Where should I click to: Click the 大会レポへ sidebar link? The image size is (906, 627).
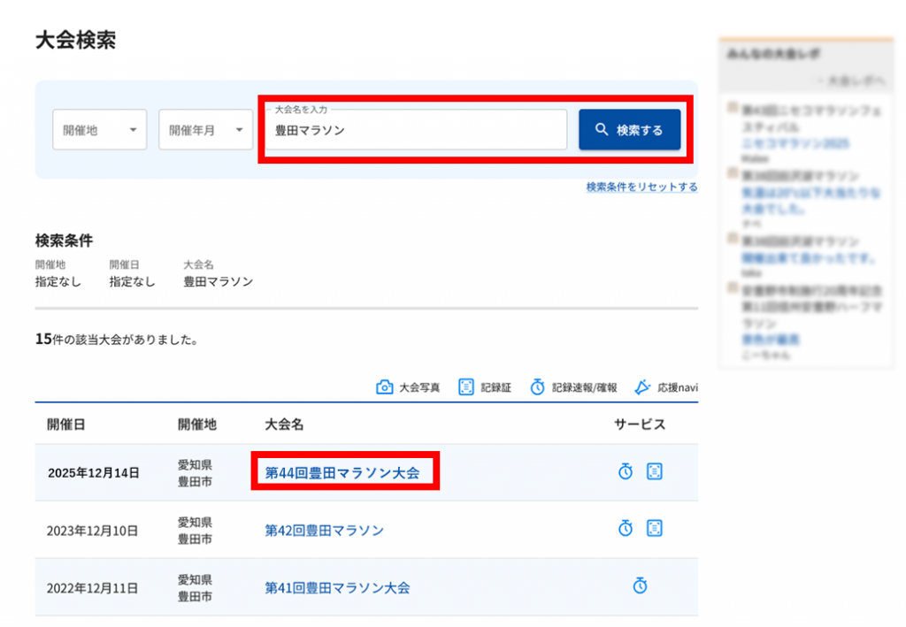tap(850, 81)
